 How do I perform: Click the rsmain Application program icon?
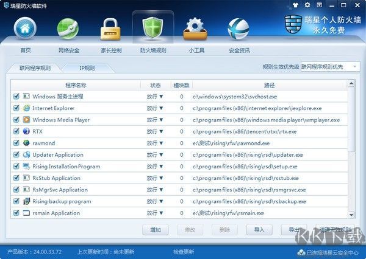coord(26,213)
